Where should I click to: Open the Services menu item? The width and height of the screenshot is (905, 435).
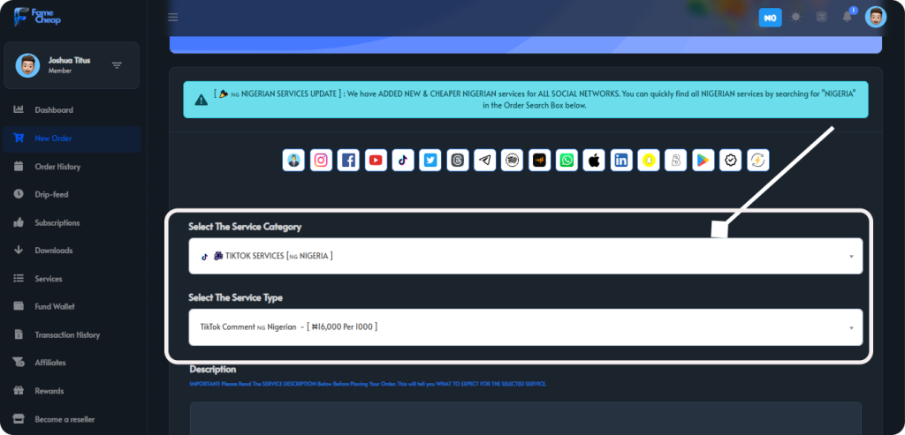(x=72, y=279)
